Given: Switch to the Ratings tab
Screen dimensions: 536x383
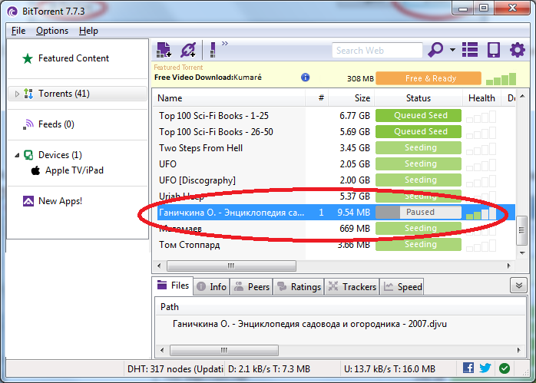Looking at the screenshot, I should point(299,287).
